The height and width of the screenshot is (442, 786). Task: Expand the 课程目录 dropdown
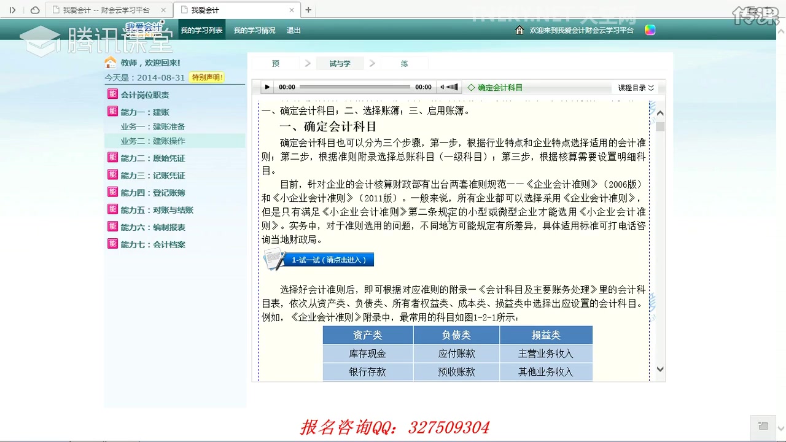coord(636,88)
